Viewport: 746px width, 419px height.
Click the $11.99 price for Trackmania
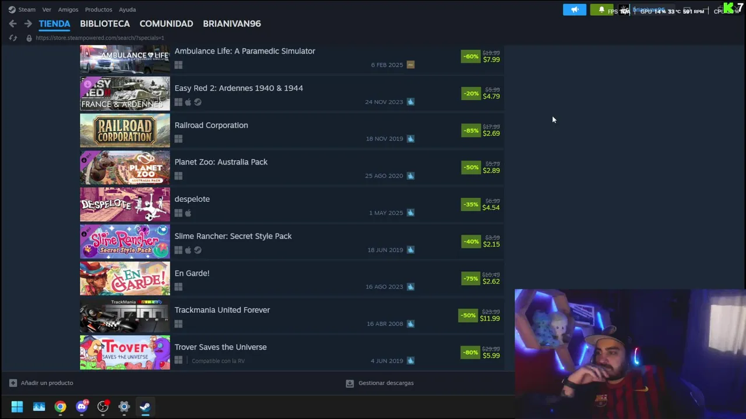490,318
